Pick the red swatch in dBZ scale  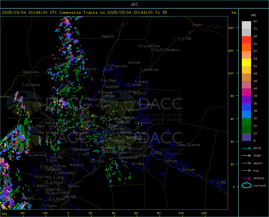coord(246,40)
